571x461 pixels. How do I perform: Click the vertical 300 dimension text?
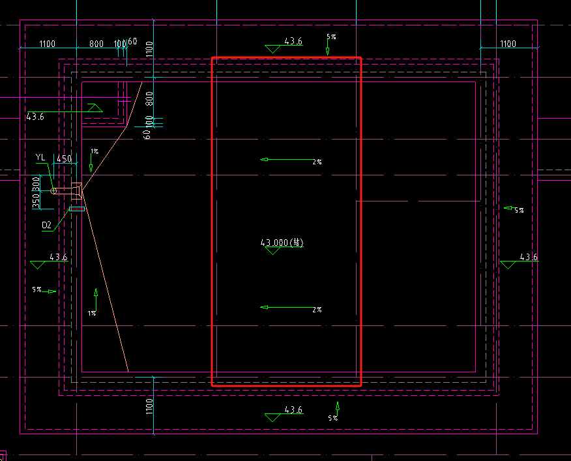coord(36,183)
